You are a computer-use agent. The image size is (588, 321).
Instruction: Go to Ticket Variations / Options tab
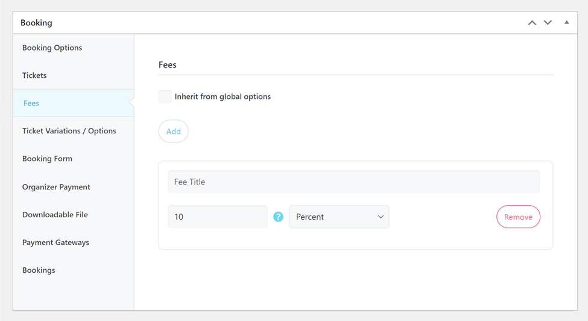pos(69,131)
